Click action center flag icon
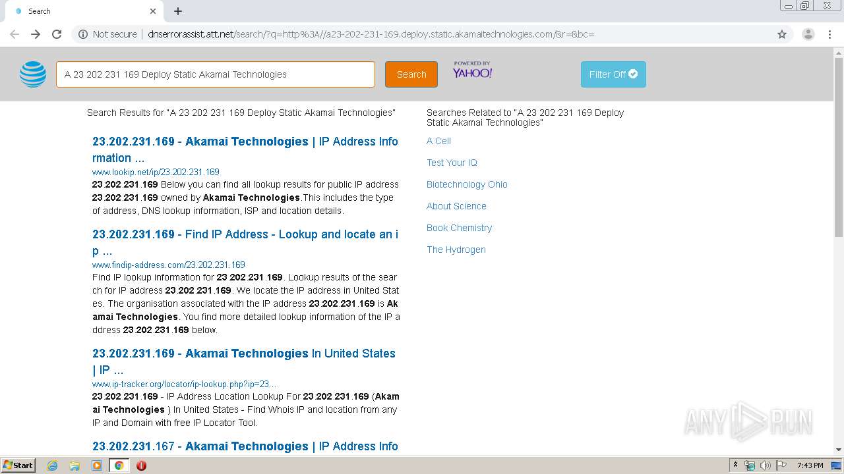The height and width of the screenshot is (474, 844). (x=781, y=465)
